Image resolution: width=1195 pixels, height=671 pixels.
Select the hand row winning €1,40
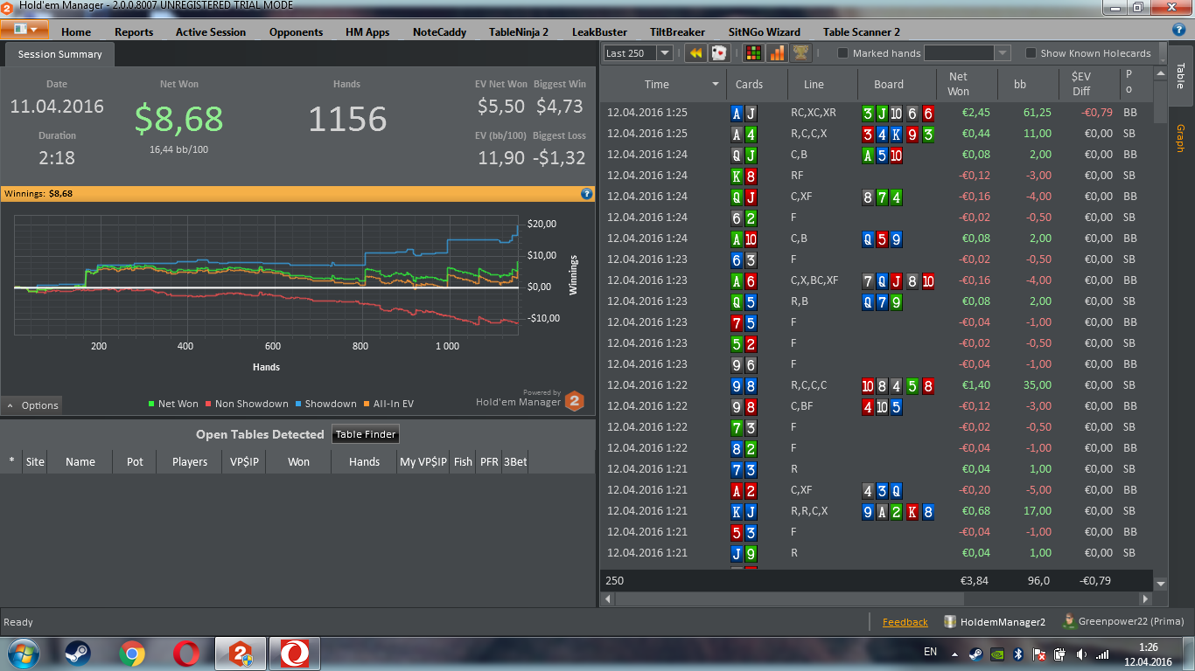pyautogui.click(x=877, y=385)
